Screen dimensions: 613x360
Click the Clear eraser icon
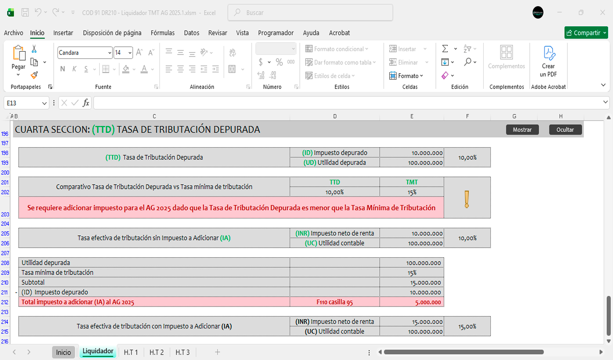pos(445,76)
